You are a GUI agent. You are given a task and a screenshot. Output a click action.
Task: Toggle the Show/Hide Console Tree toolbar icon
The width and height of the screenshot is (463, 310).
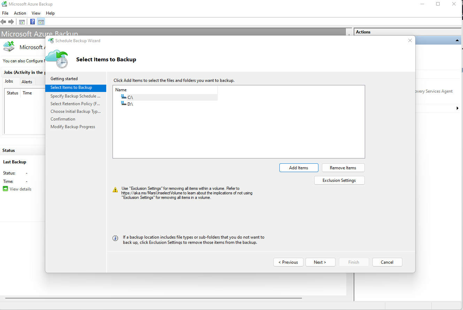pyautogui.click(x=22, y=22)
